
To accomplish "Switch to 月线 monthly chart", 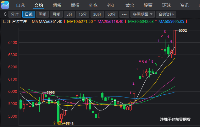I will [x=56, y=14].
